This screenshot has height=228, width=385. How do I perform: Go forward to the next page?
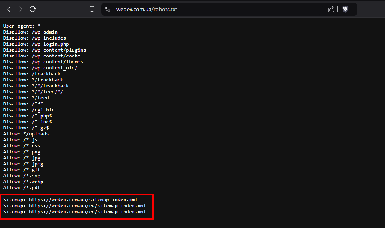tap(21, 9)
